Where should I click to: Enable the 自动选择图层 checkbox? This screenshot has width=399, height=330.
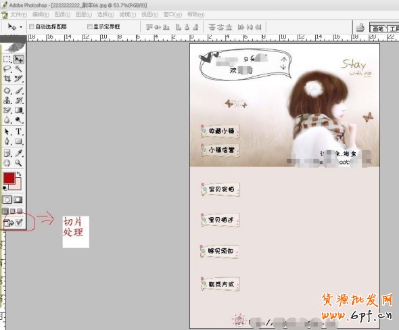(x=32, y=27)
